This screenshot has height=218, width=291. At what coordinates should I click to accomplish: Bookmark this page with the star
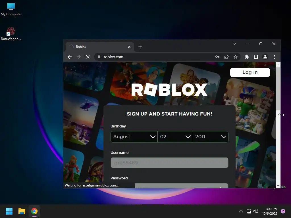click(236, 57)
